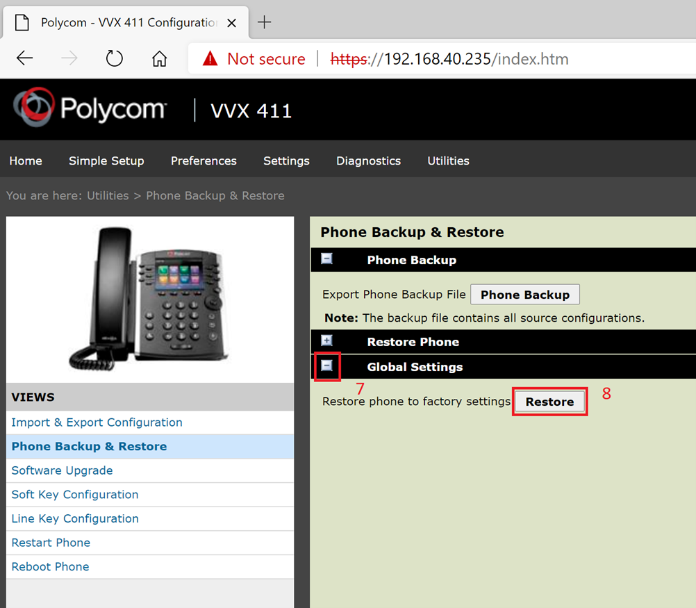Go to browser home page icon
The width and height of the screenshot is (696, 608).
point(159,58)
